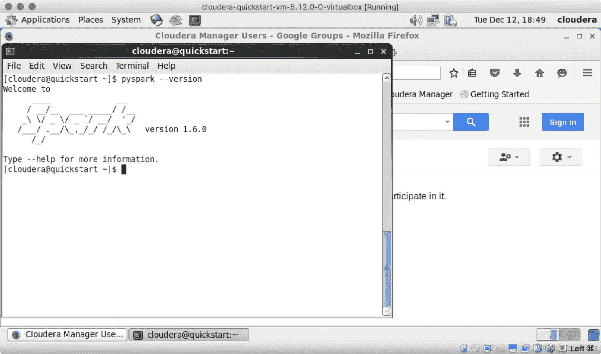Open Firefox hamburger menu
This screenshot has height=354, width=601.
tap(587, 72)
